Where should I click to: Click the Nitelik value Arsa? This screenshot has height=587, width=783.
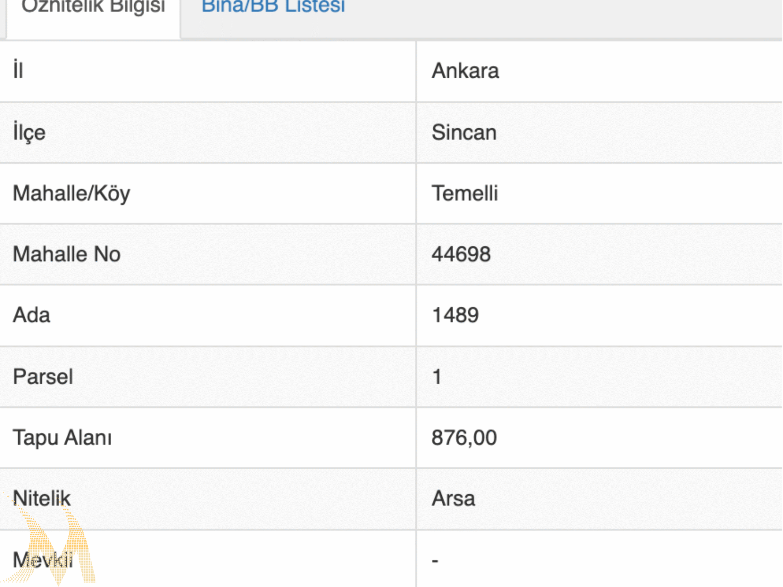click(x=453, y=499)
